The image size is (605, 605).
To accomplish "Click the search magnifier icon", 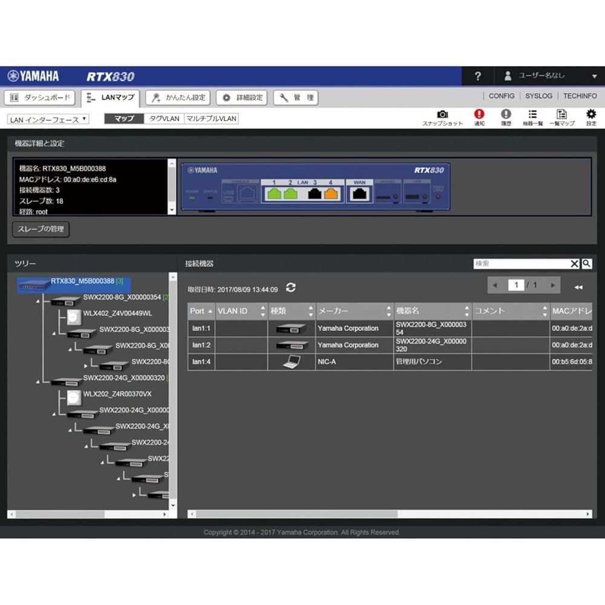I will coord(586,264).
